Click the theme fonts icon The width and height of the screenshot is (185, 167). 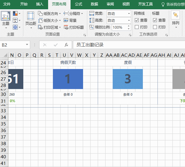point(15,20)
